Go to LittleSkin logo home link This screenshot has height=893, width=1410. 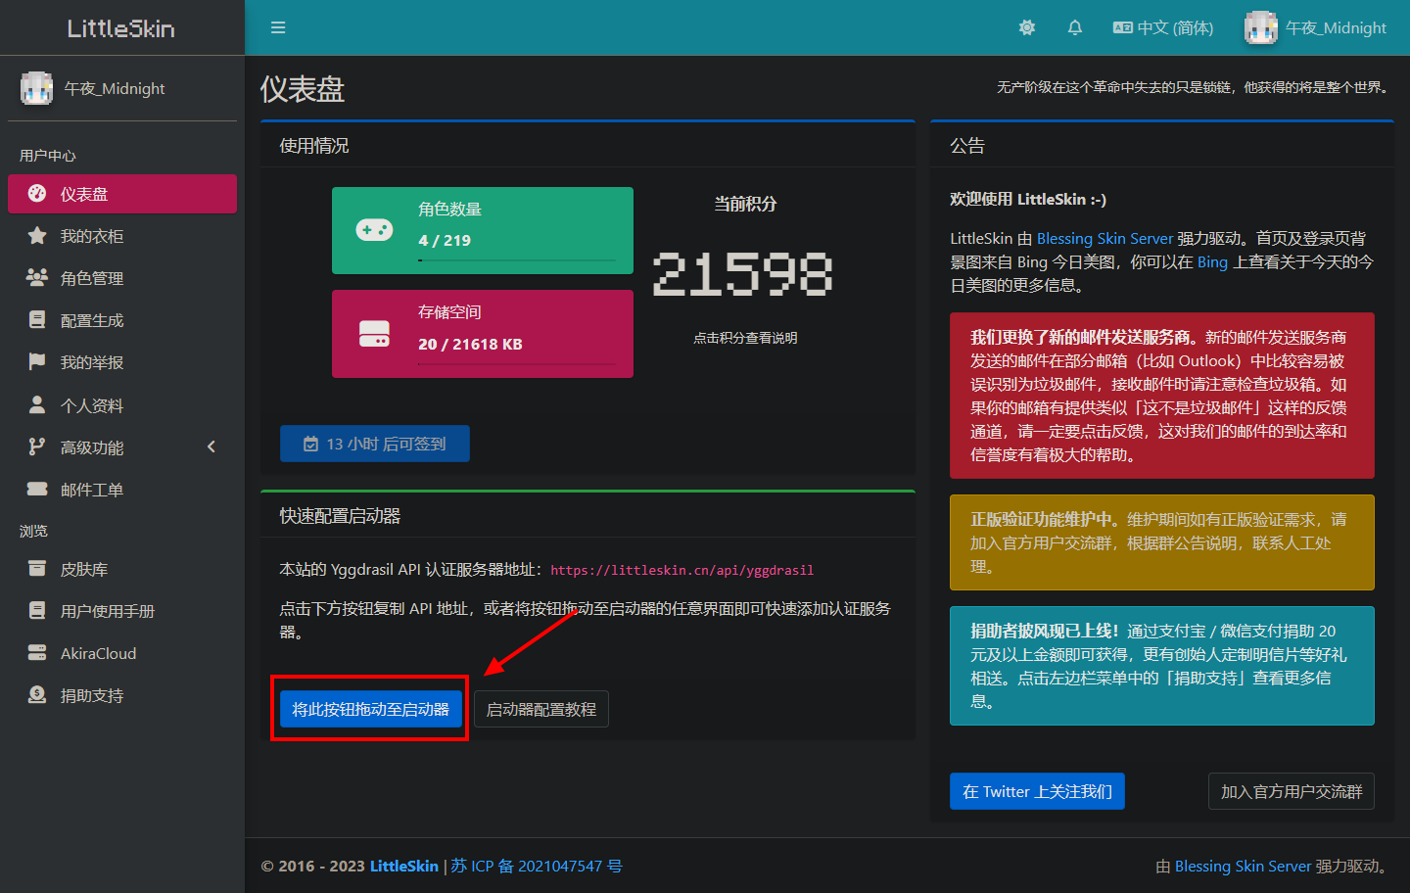121,28
